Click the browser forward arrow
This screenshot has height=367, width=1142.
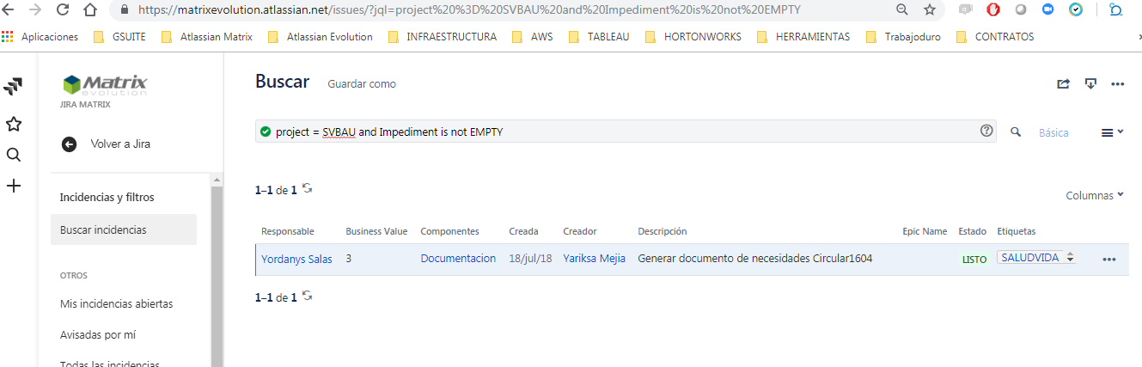[35, 10]
